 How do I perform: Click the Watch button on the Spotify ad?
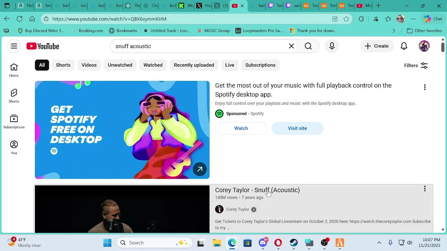coord(241,128)
